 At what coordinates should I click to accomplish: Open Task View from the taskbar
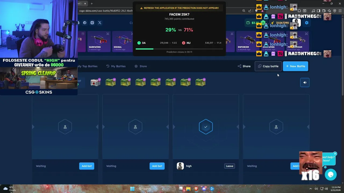(x=181, y=189)
